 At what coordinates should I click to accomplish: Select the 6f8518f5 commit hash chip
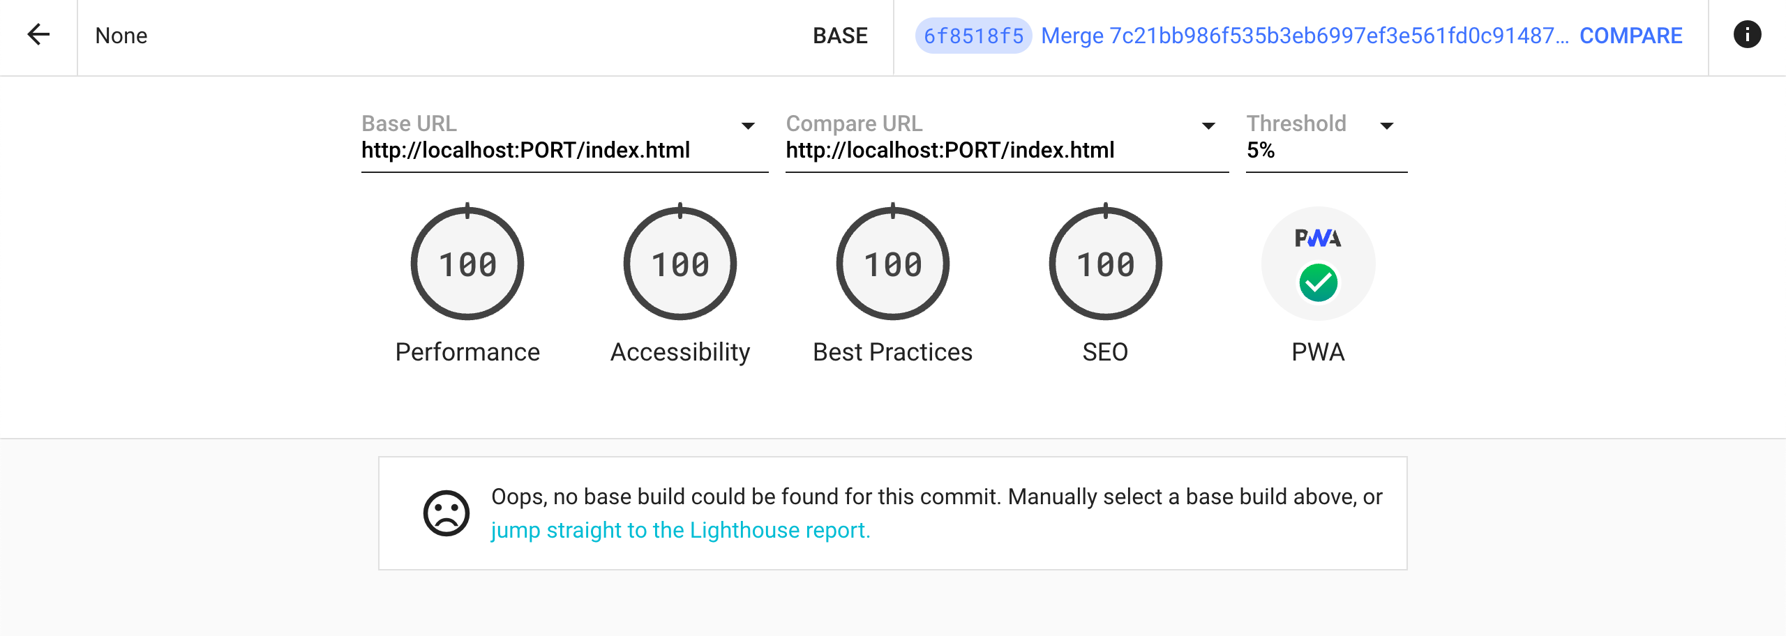click(x=975, y=35)
